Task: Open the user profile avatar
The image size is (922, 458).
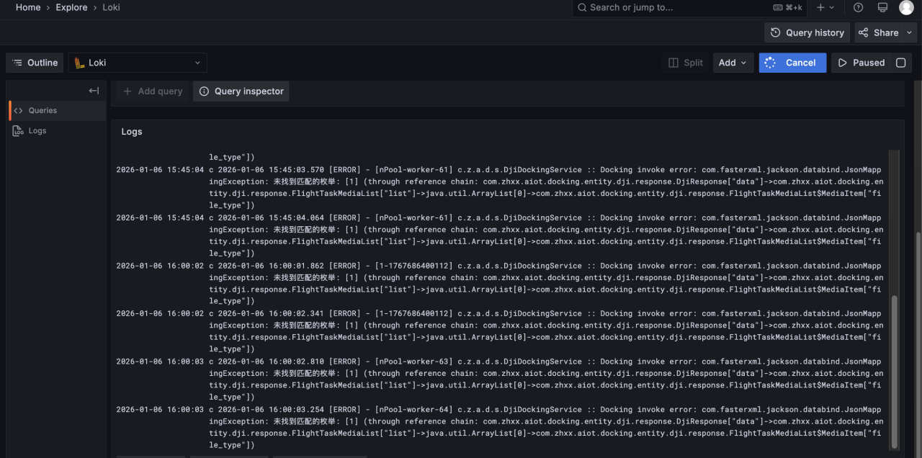Action: tap(906, 7)
